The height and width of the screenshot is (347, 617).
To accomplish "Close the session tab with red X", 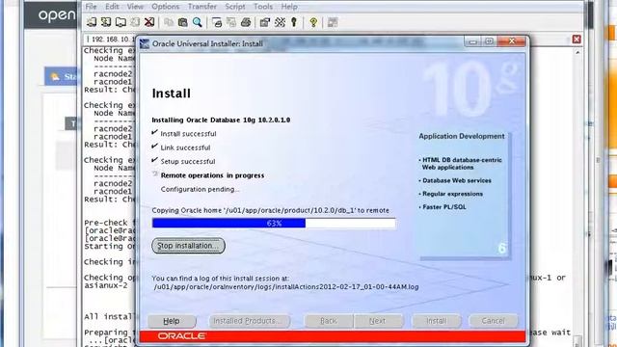I will [577, 39].
